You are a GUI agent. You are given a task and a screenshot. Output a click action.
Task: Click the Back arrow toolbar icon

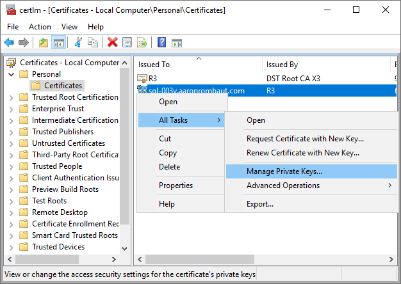tap(9, 43)
